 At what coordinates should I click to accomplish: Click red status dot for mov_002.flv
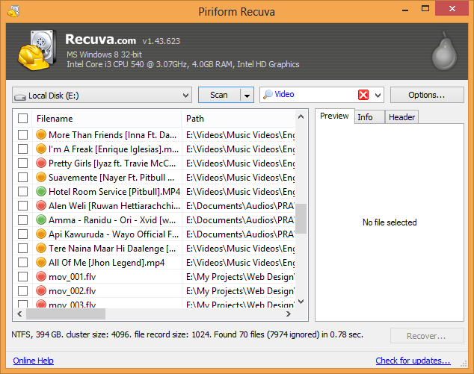[x=41, y=290]
